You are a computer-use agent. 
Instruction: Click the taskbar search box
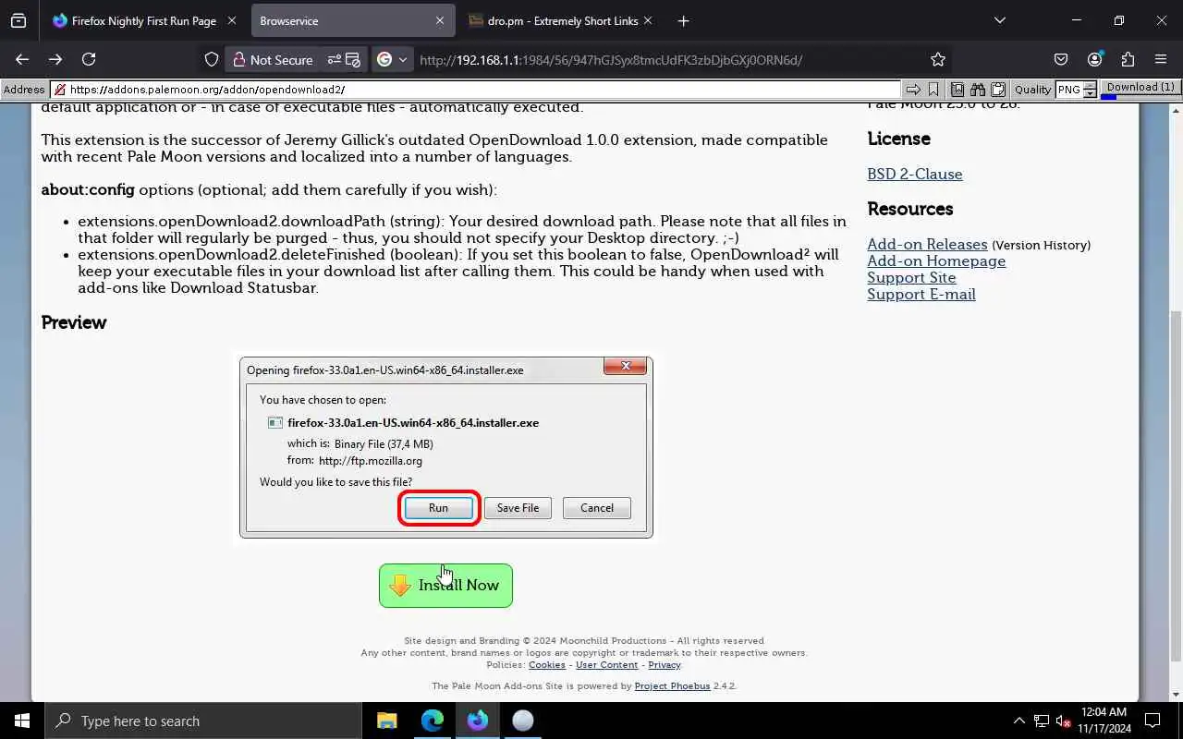point(203,721)
